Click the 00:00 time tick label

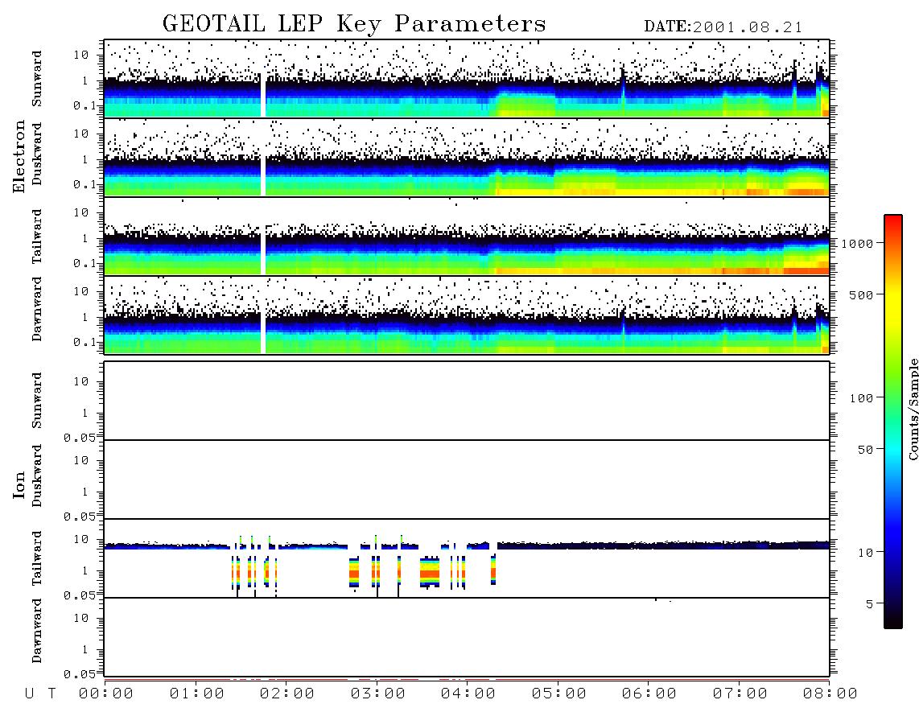click(x=105, y=694)
